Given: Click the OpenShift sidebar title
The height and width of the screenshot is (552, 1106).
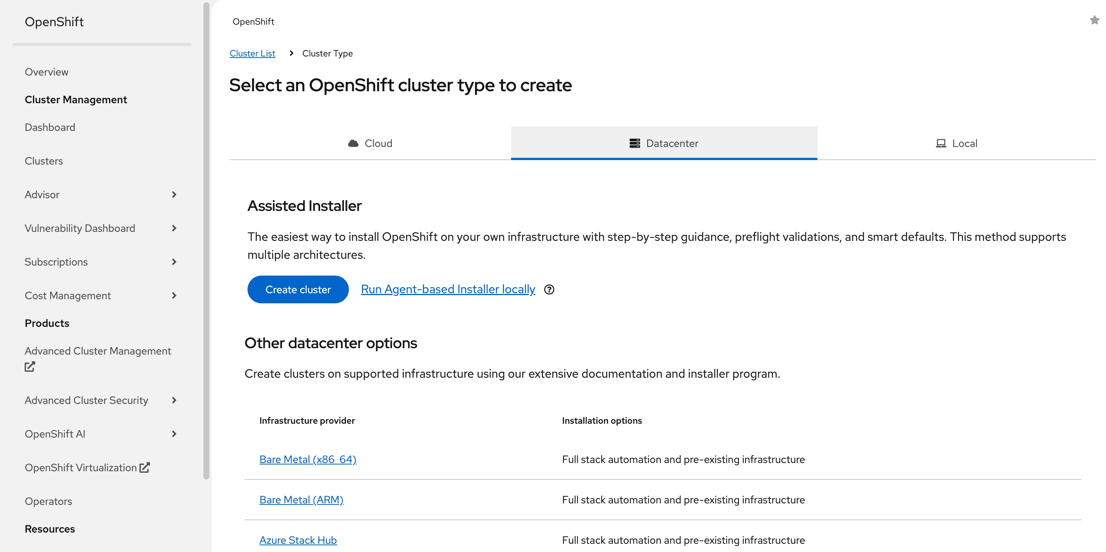Looking at the screenshot, I should [54, 21].
